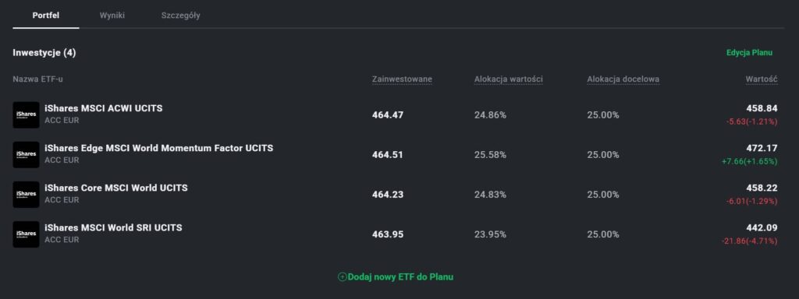This screenshot has height=299, width=799.
Task: Click the iShares MSCI World SRI logo icon
Action: coord(26,234)
